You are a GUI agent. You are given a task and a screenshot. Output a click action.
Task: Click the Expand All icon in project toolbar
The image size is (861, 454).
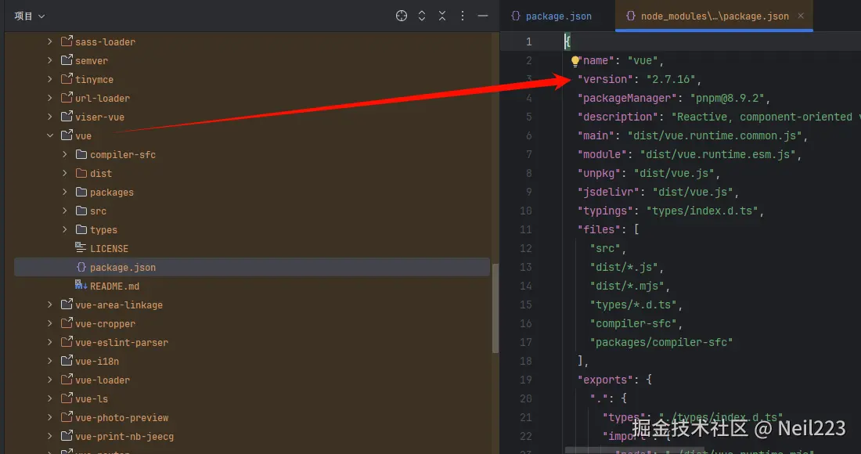(x=422, y=16)
